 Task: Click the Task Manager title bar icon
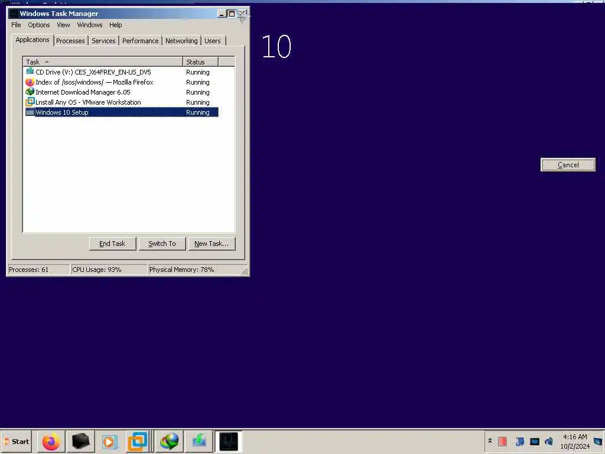click(14, 14)
